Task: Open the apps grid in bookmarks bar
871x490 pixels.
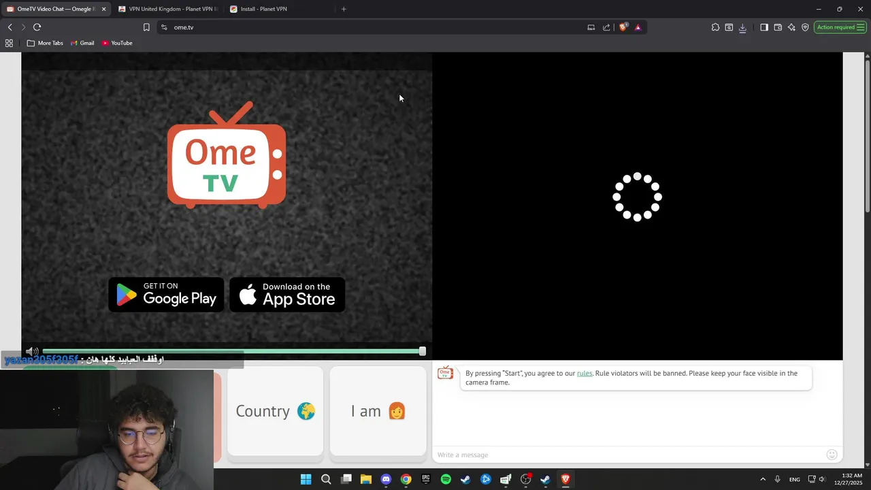Action: pos(9,43)
